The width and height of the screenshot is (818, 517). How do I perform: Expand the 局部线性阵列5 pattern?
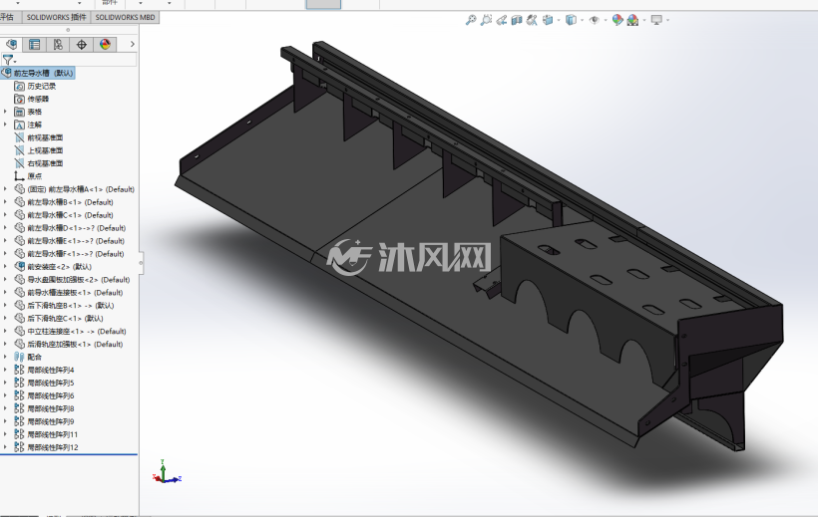coord(6,383)
